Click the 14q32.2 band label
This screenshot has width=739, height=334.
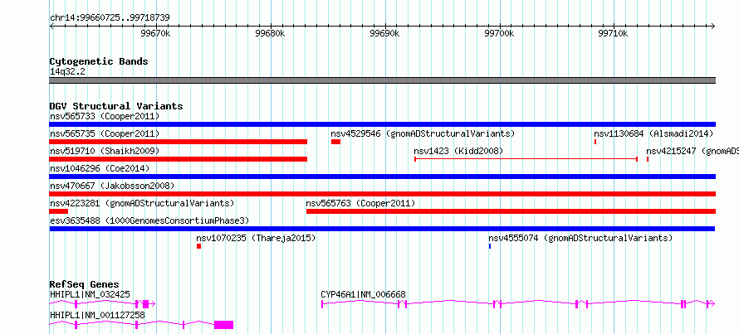67,71
